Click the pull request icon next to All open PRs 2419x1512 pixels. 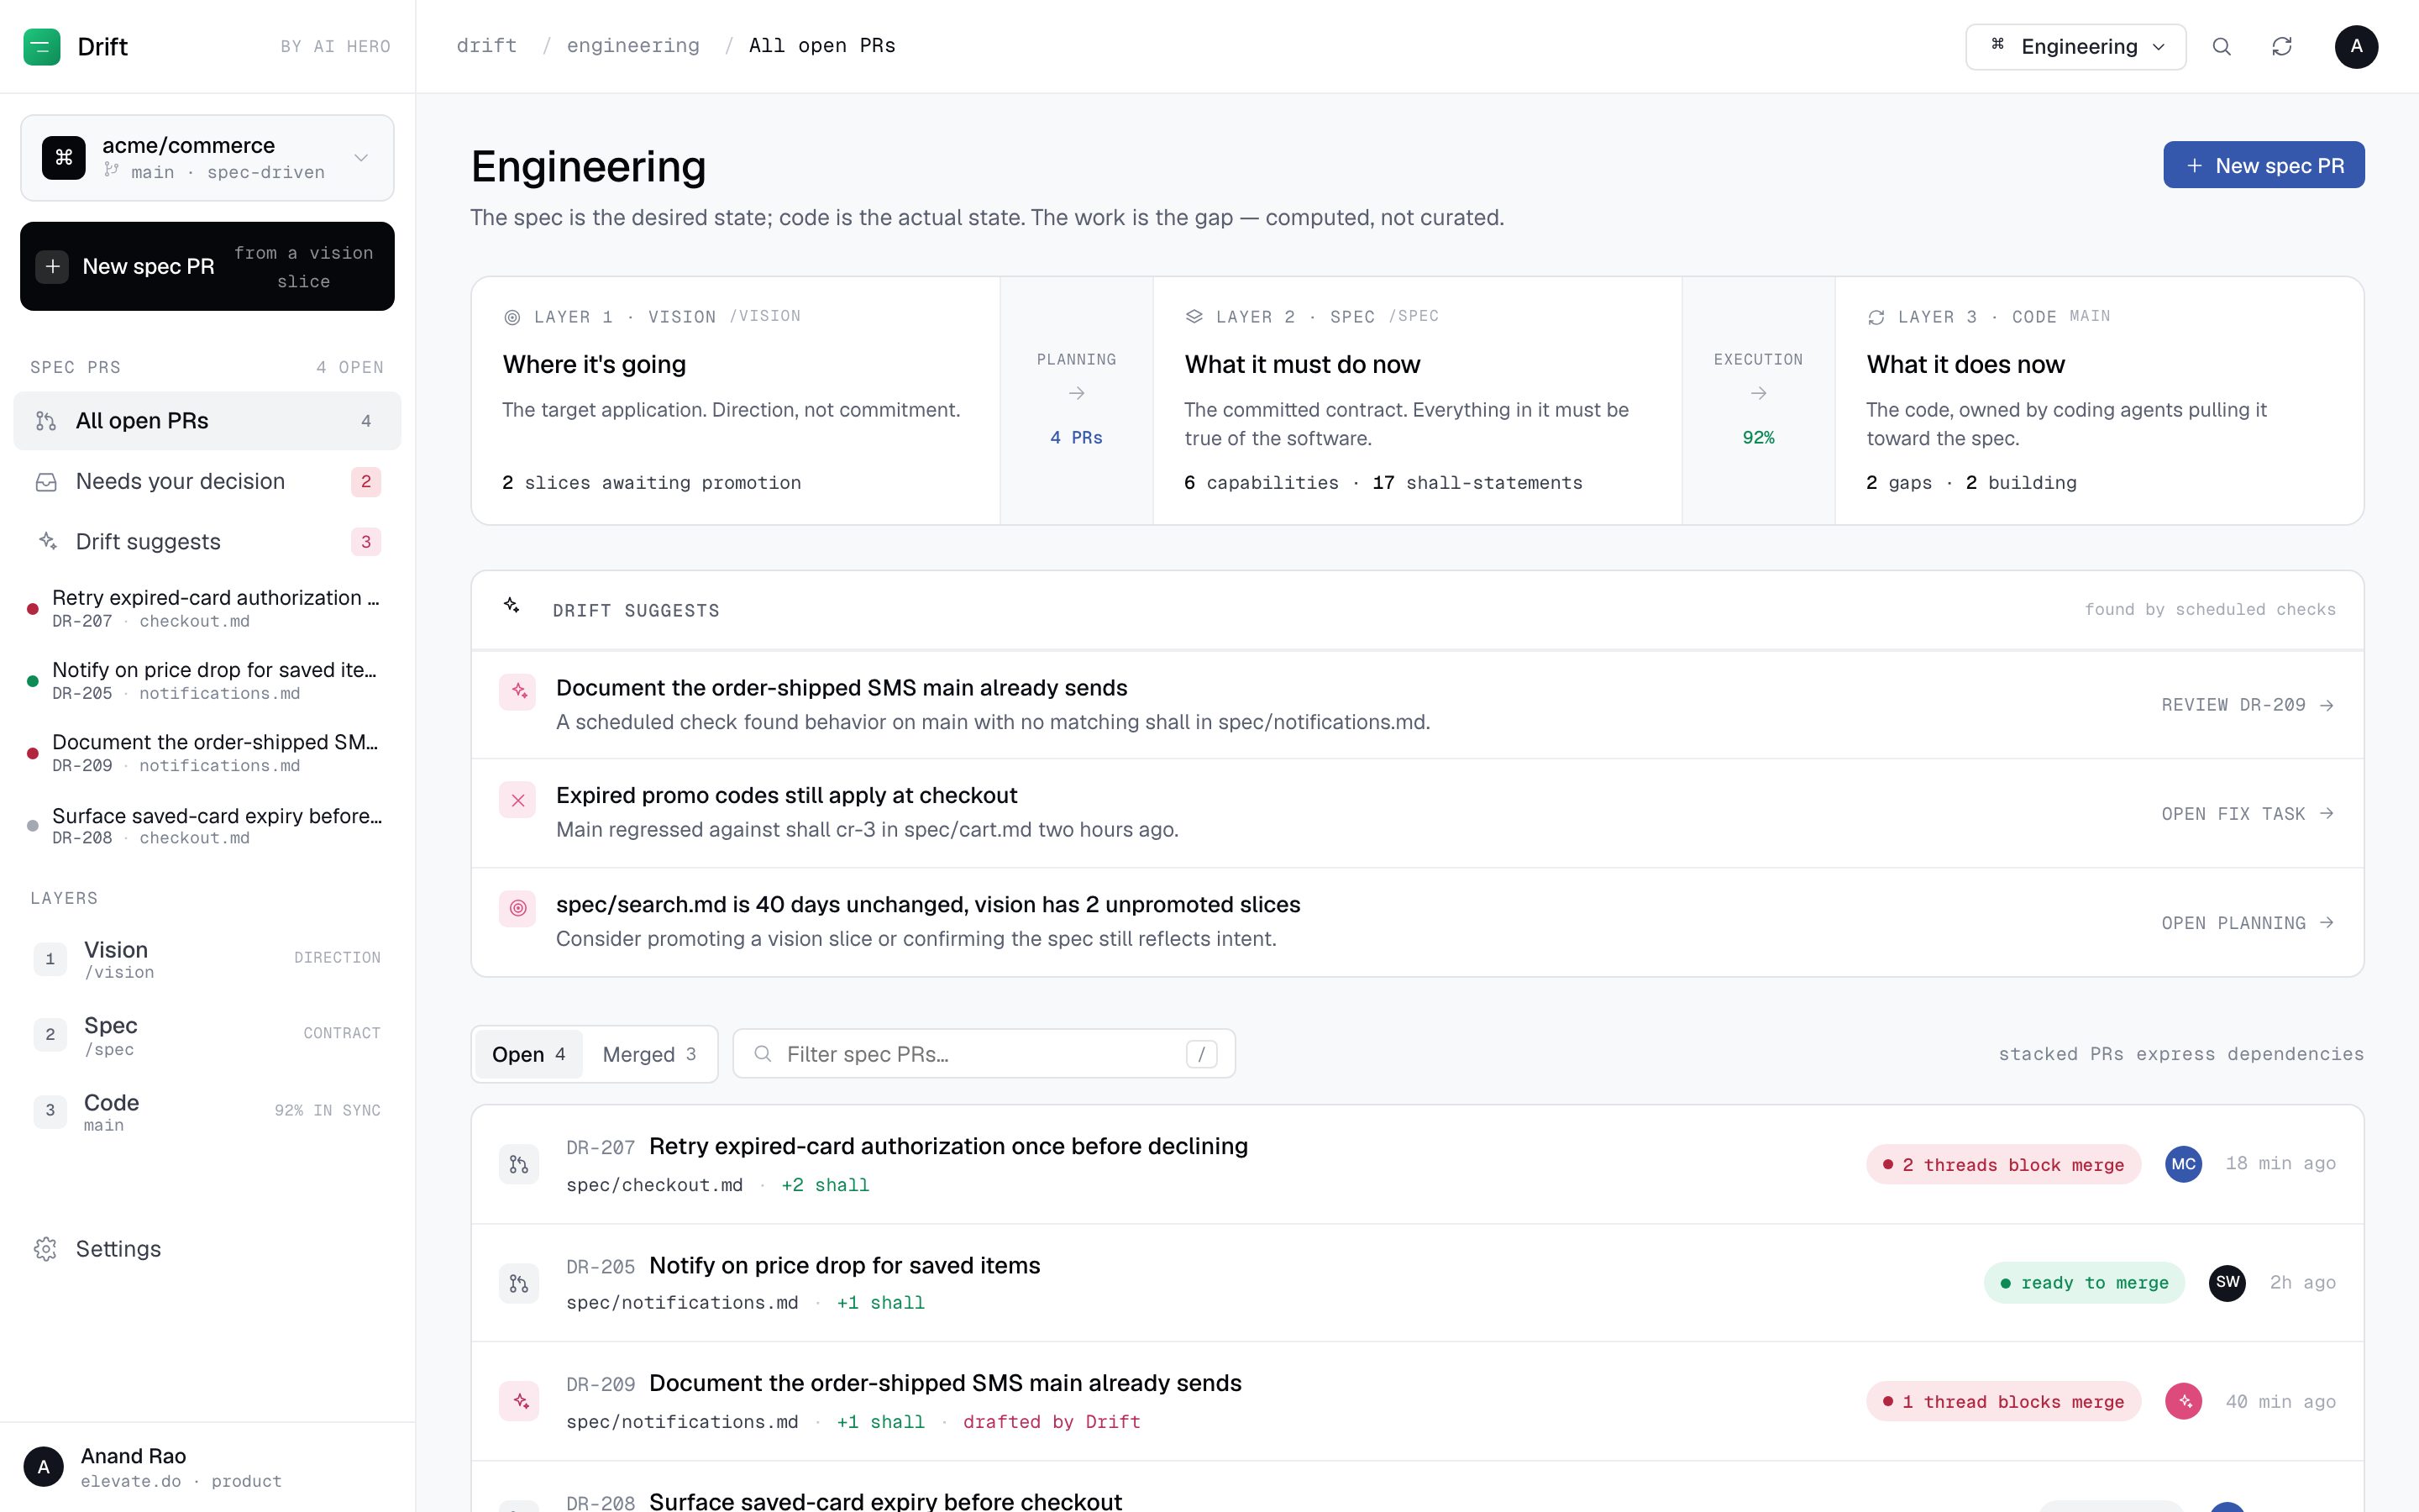click(x=46, y=421)
